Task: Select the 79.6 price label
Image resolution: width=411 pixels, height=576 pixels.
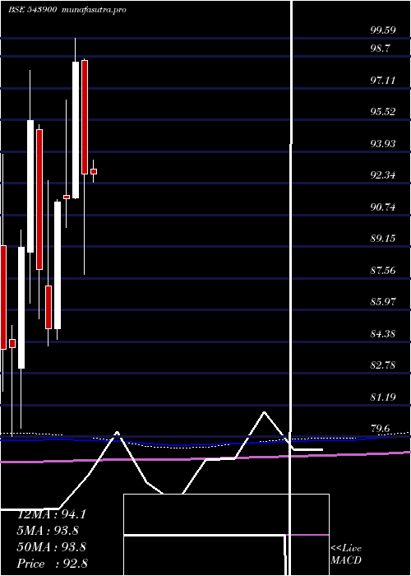Action: [381, 429]
